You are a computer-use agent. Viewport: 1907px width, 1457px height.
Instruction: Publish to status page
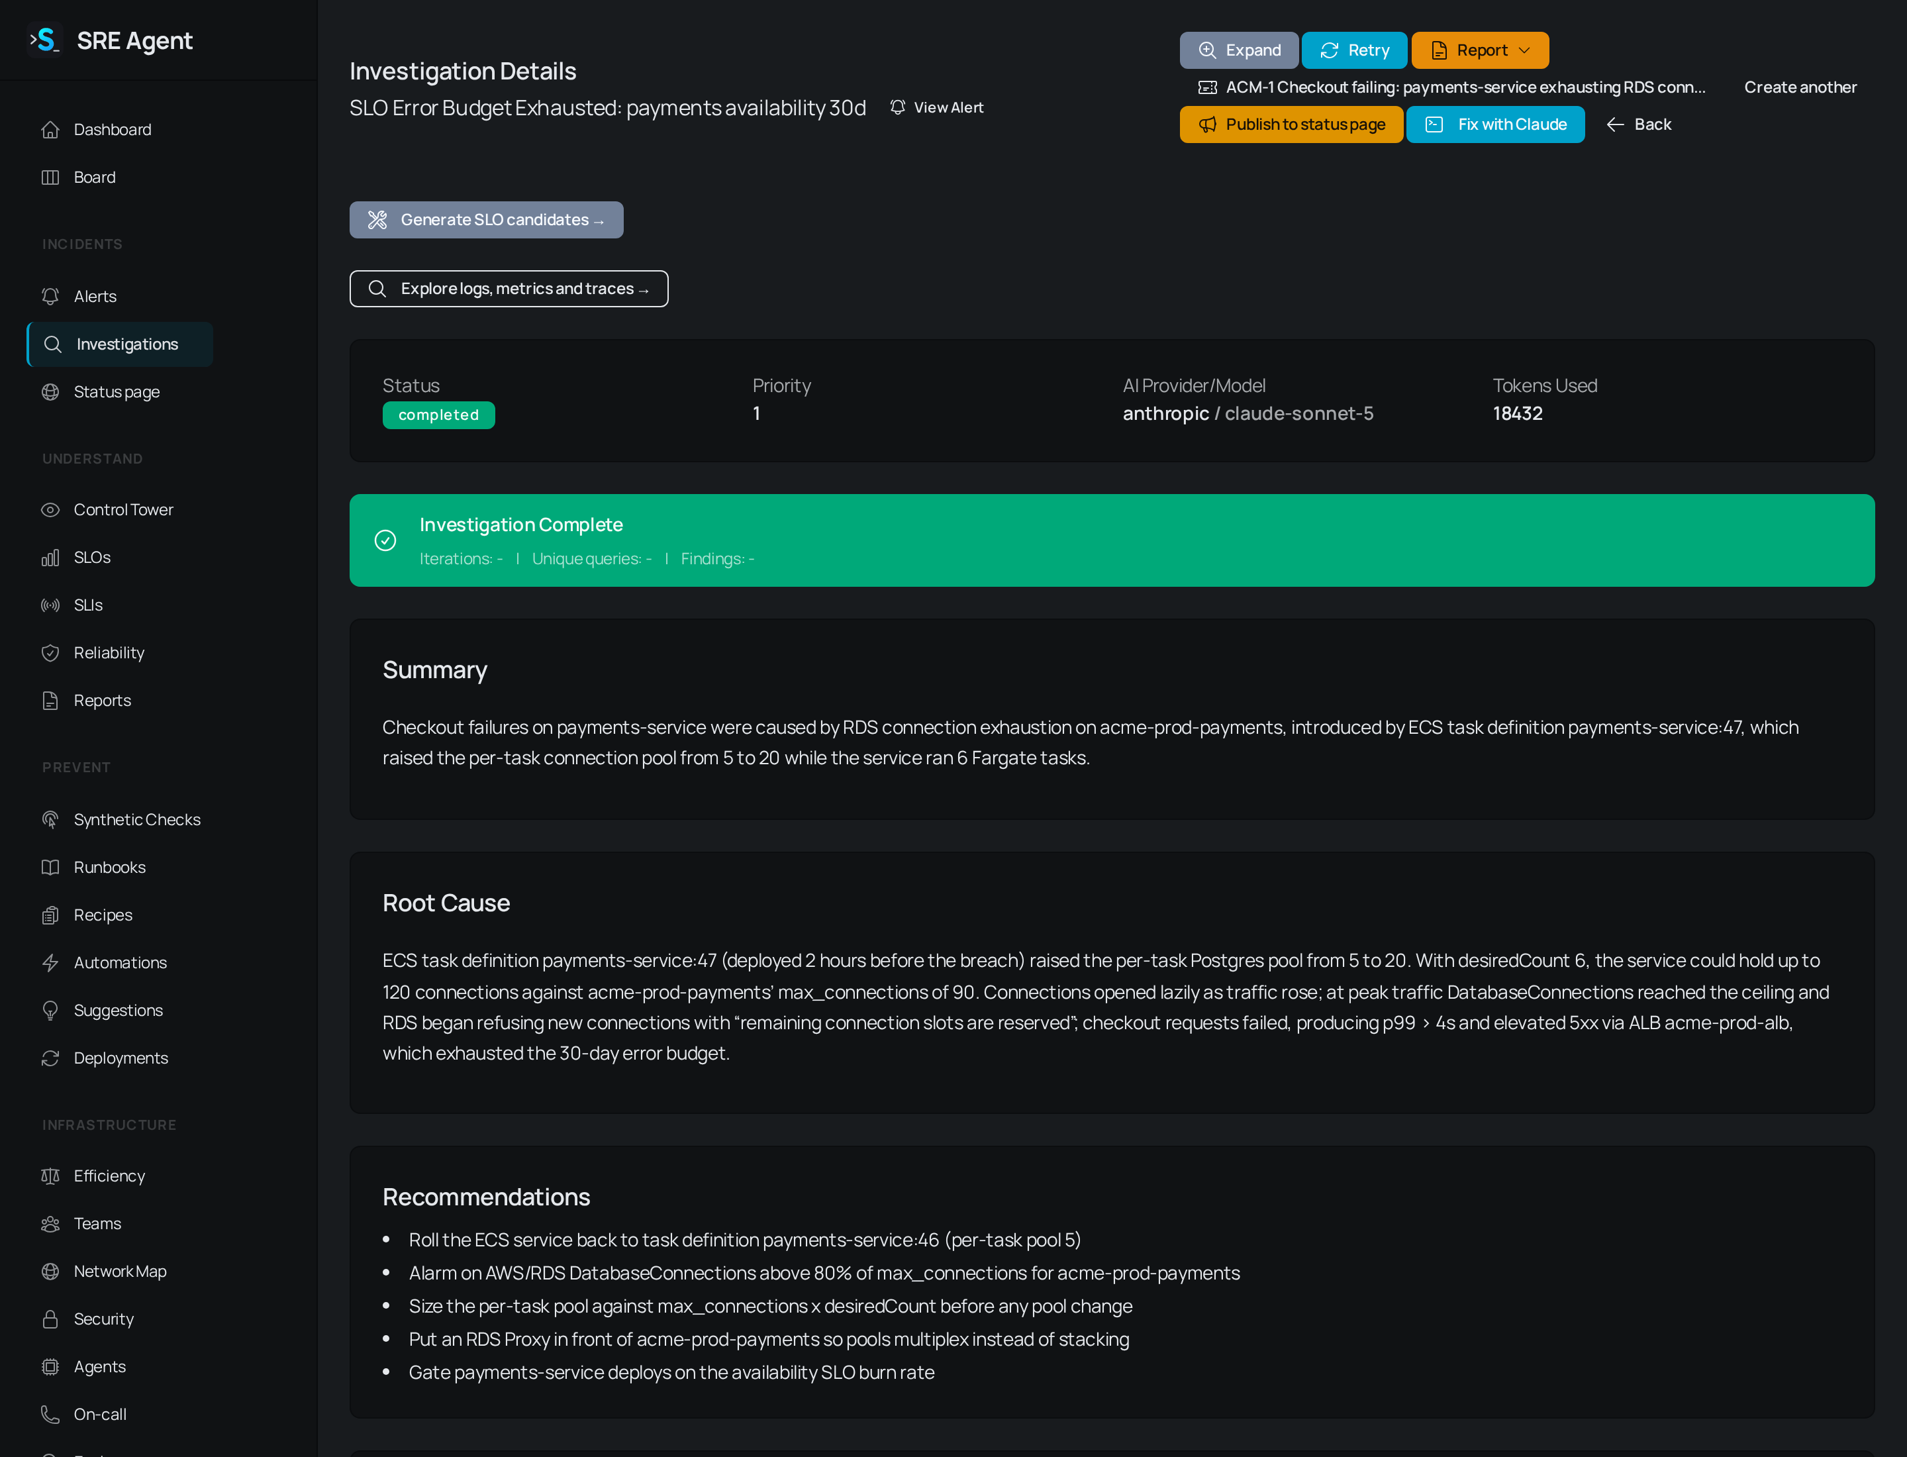pyautogui.click(x=1291, y=125)
